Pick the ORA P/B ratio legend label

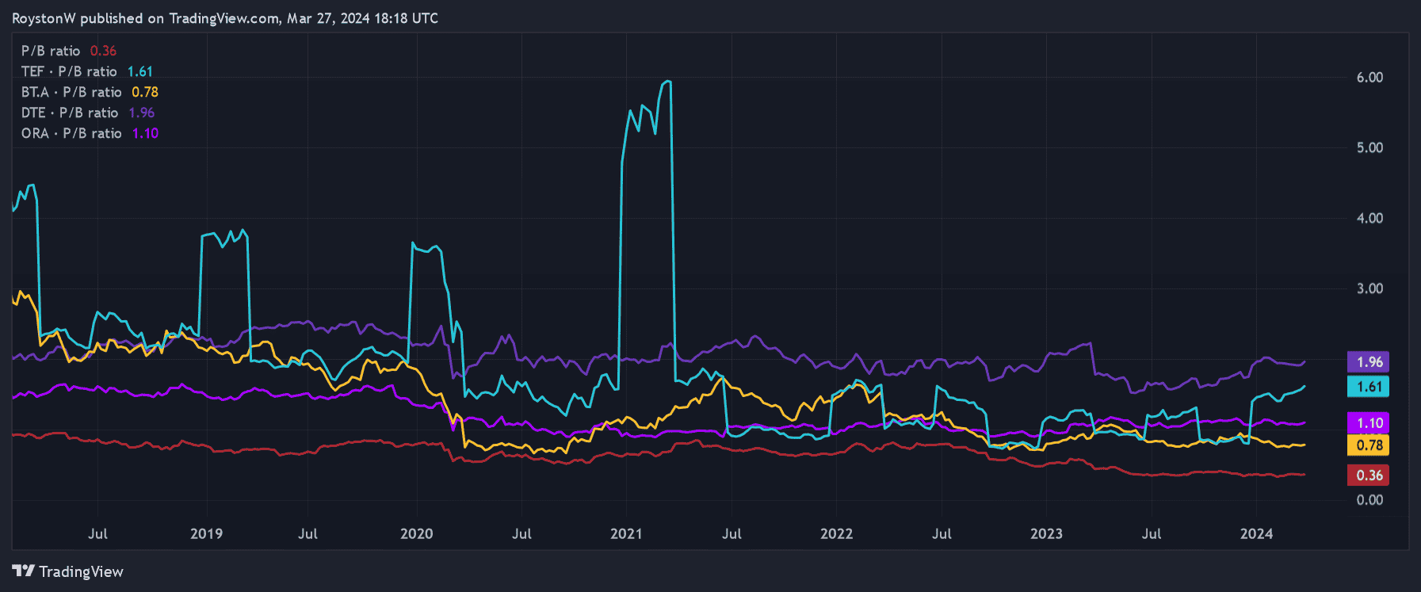click(x=71, y=133)
